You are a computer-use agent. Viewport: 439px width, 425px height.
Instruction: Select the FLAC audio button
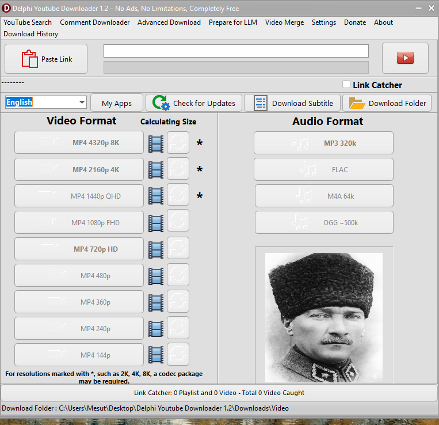point(324,169)
